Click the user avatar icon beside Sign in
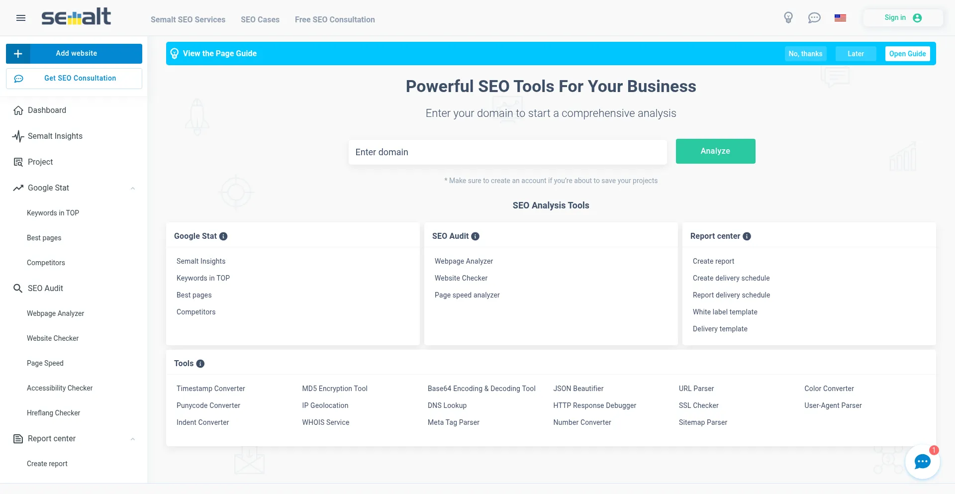Image resolution: width=955 pixels, height=494 pixels. (918, 18)
